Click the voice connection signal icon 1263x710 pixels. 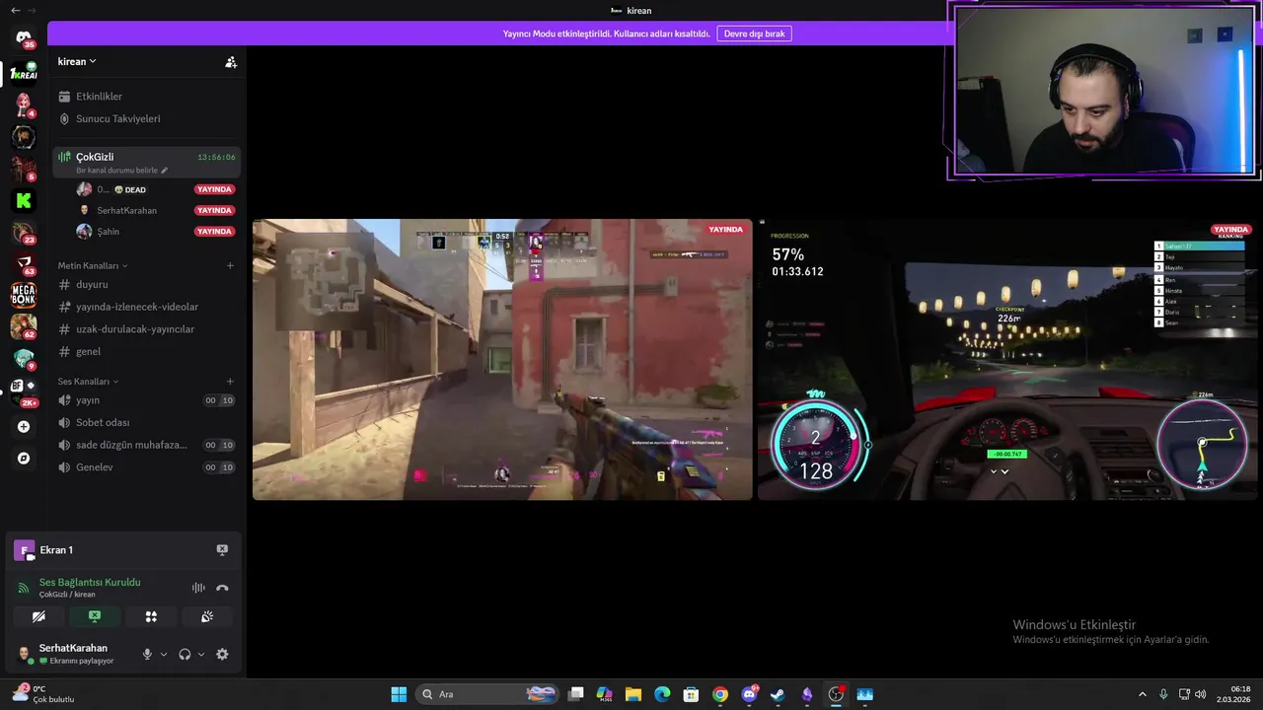23,588
